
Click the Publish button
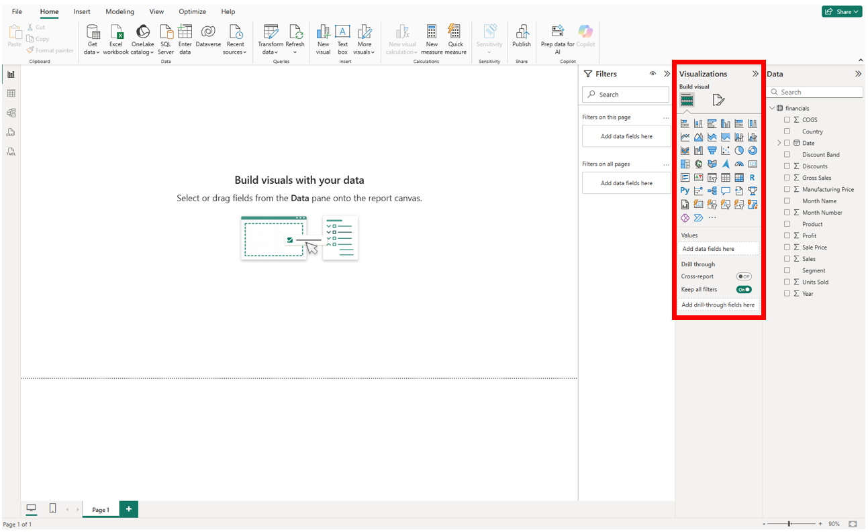pos(522,38)
